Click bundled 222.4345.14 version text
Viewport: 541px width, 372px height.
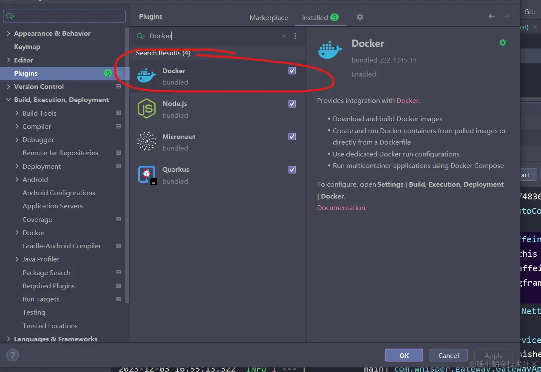point(384,60)
